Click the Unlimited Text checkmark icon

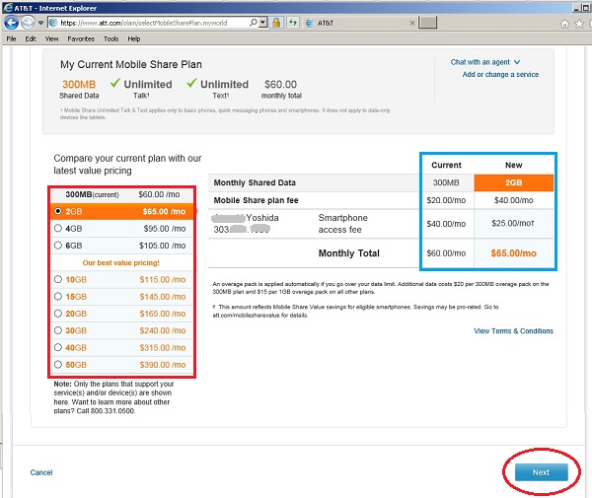click(x=191, y=83)
